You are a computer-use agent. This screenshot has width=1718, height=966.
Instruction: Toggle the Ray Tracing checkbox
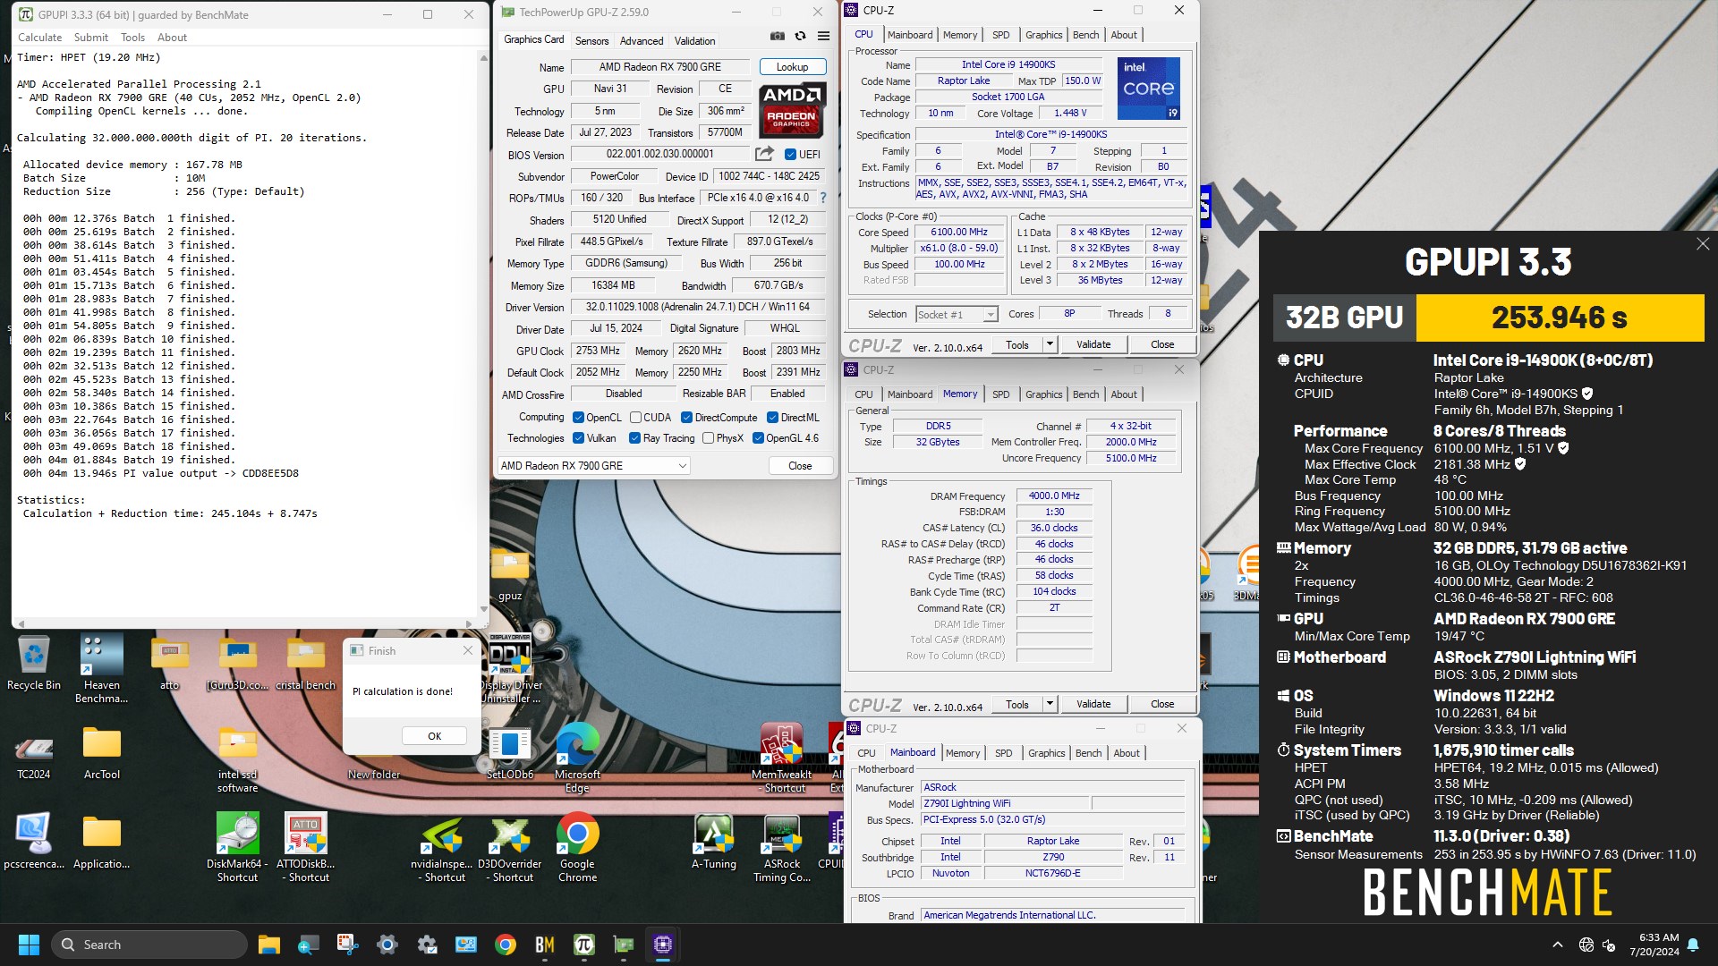(x=634, y=438)
